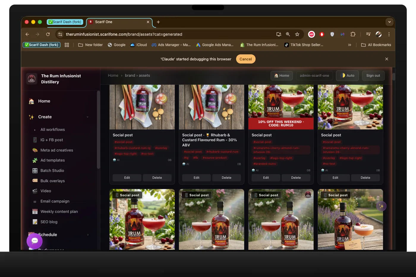Open the Chrome zoom magnifier icon

click(288, 34)
